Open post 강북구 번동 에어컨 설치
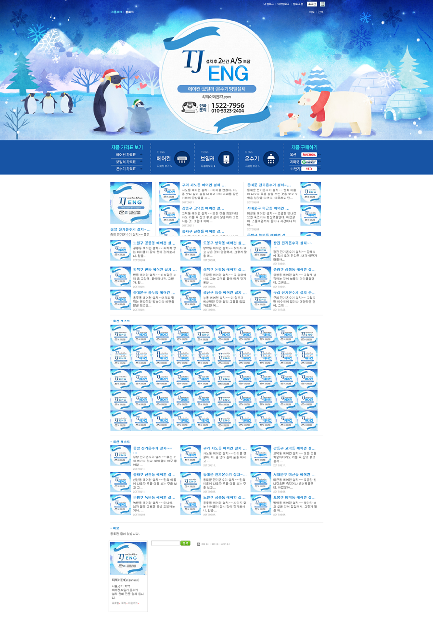Screen dimensions: 433x629 [154, 269]
